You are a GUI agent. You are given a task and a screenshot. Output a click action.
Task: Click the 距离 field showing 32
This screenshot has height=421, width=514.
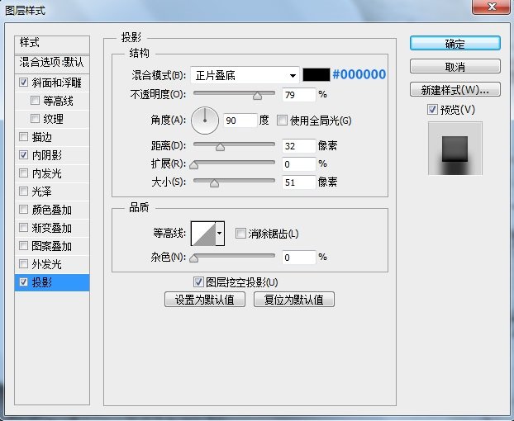[x=299, y=145]
